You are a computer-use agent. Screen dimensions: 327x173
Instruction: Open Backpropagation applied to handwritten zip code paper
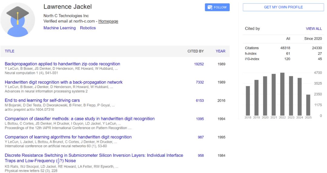[62, 64]
